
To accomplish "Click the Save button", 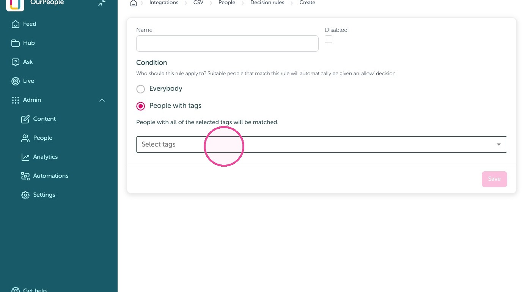I will pyautogui.click(x=494, y=179).
